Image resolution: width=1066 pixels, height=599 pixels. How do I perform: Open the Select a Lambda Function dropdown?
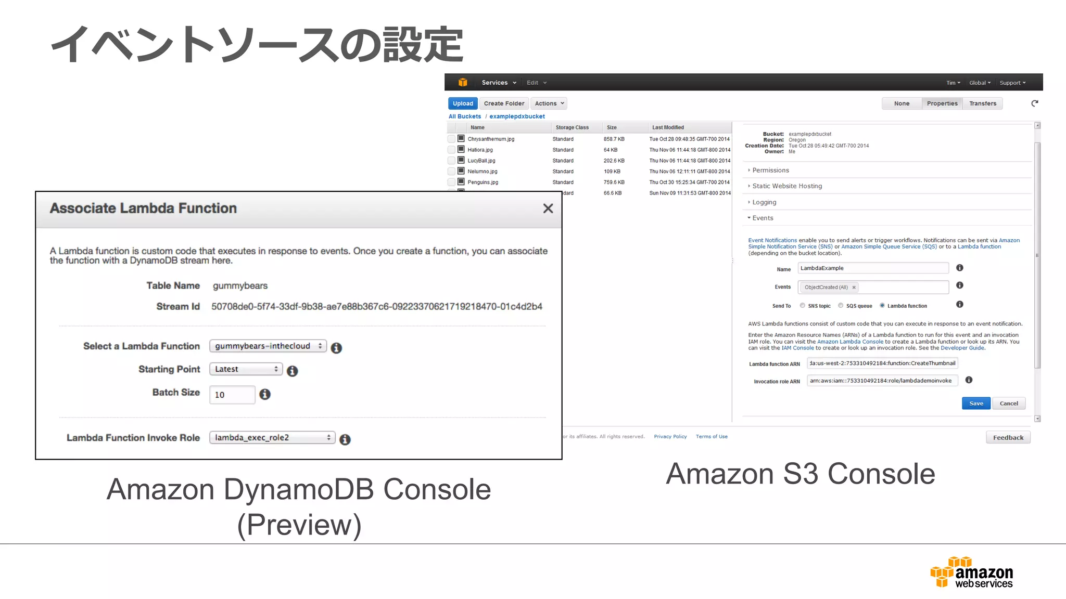coord(268,346)
